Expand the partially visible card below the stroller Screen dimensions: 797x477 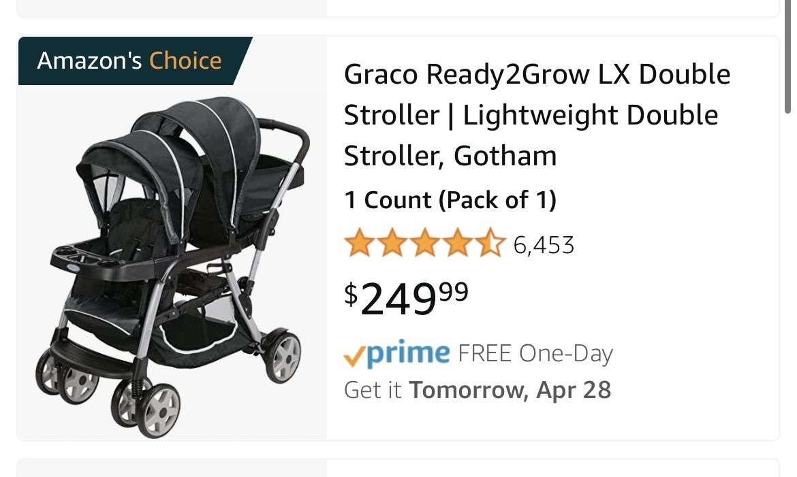(x=398, y=470)
